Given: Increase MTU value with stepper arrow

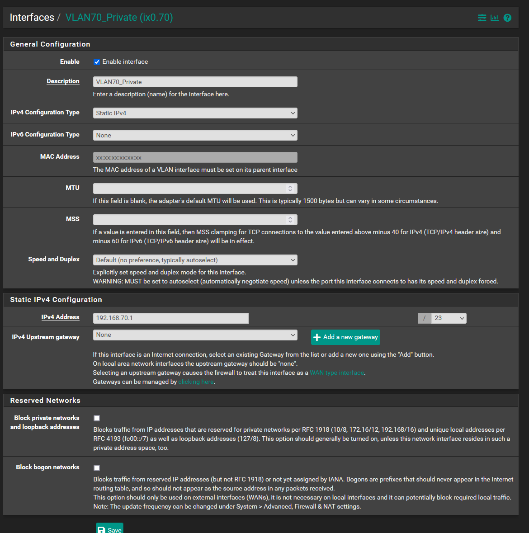Looking at the screenshot, I should point(290,186).
